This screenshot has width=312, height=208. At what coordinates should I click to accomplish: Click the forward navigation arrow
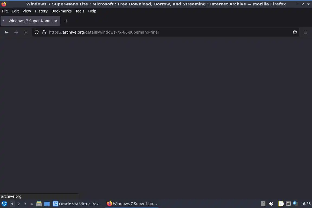pyautogui.click(x=16, y=32)
